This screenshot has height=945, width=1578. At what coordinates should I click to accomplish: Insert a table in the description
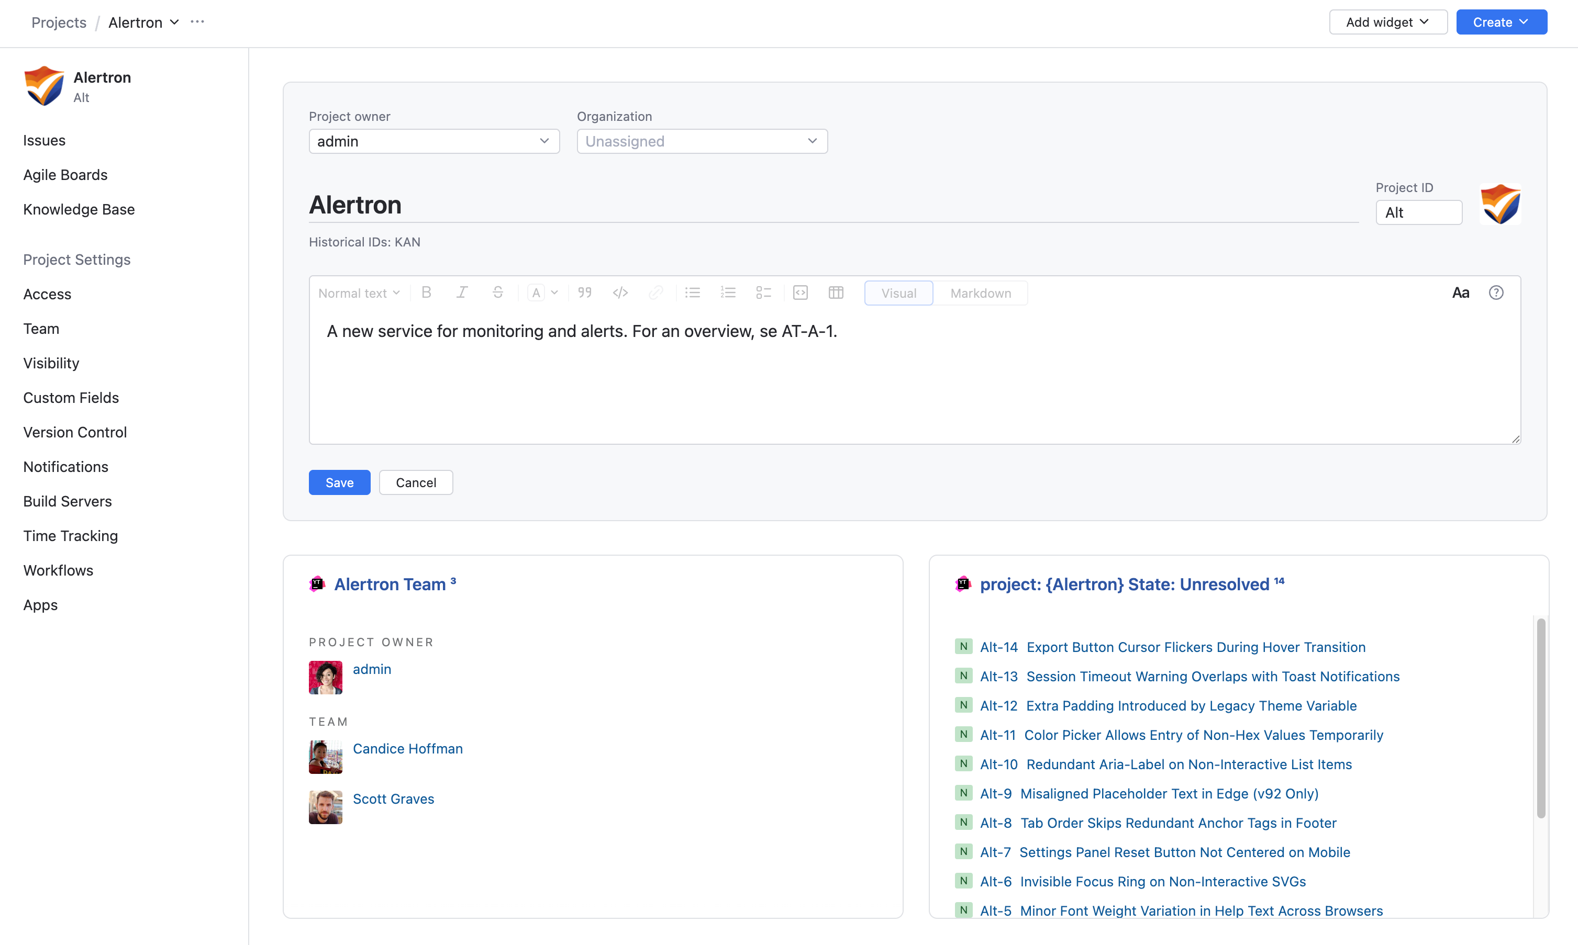point(836,293)
